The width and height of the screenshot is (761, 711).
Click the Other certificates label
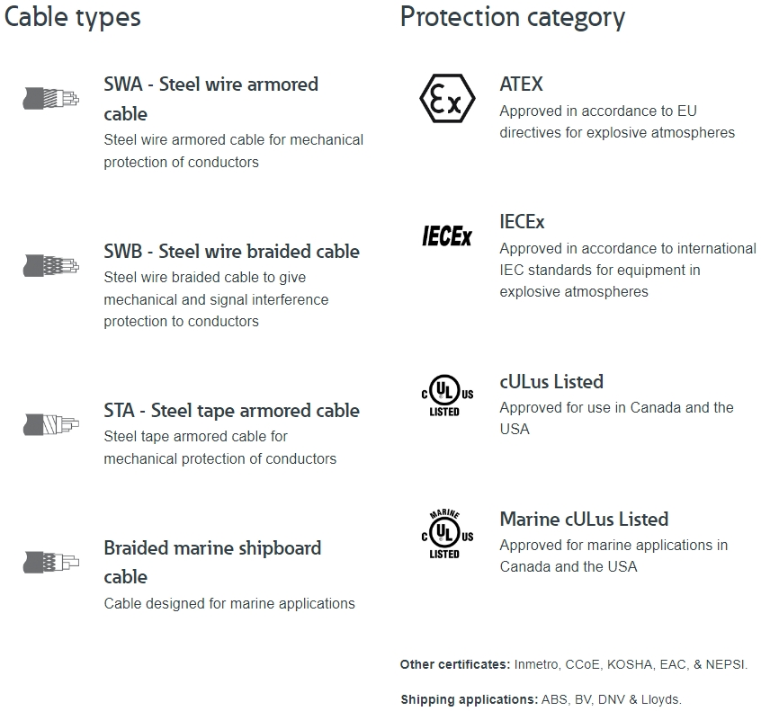pyautogui.click(x=455, y=664)
